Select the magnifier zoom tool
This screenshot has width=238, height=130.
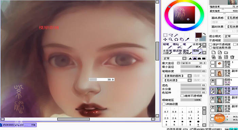coord(171,39)
